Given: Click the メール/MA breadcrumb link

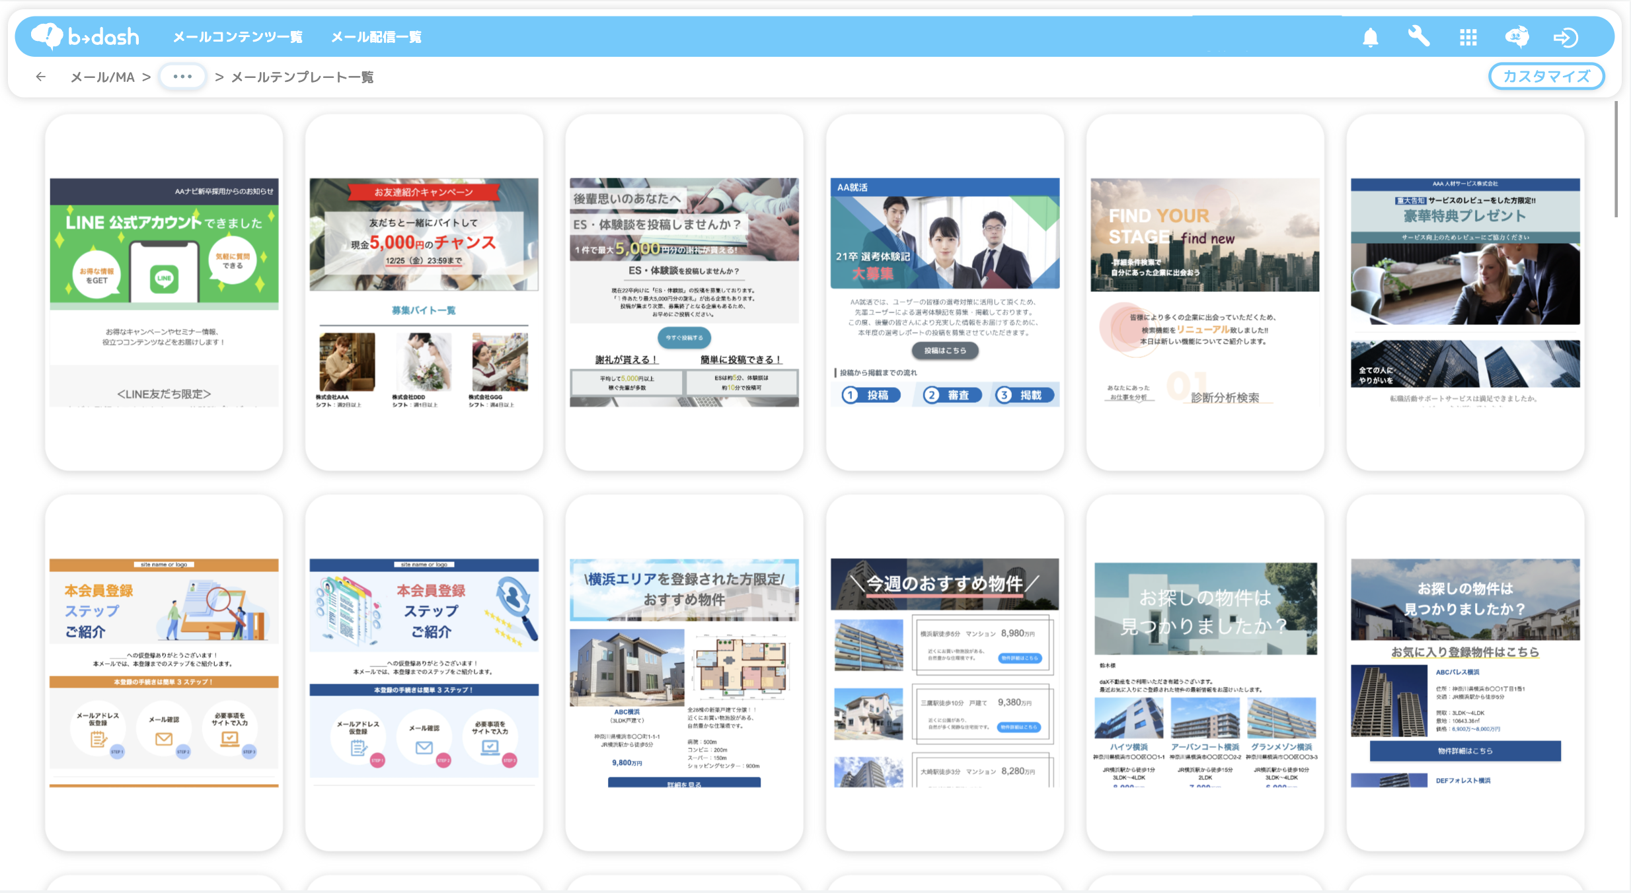Looking at the screenshot, I should point(102,77).
